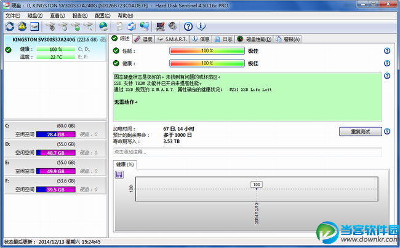Click the lifetime writes value 3.53 TB
The image size is (400, 248).
172,141
